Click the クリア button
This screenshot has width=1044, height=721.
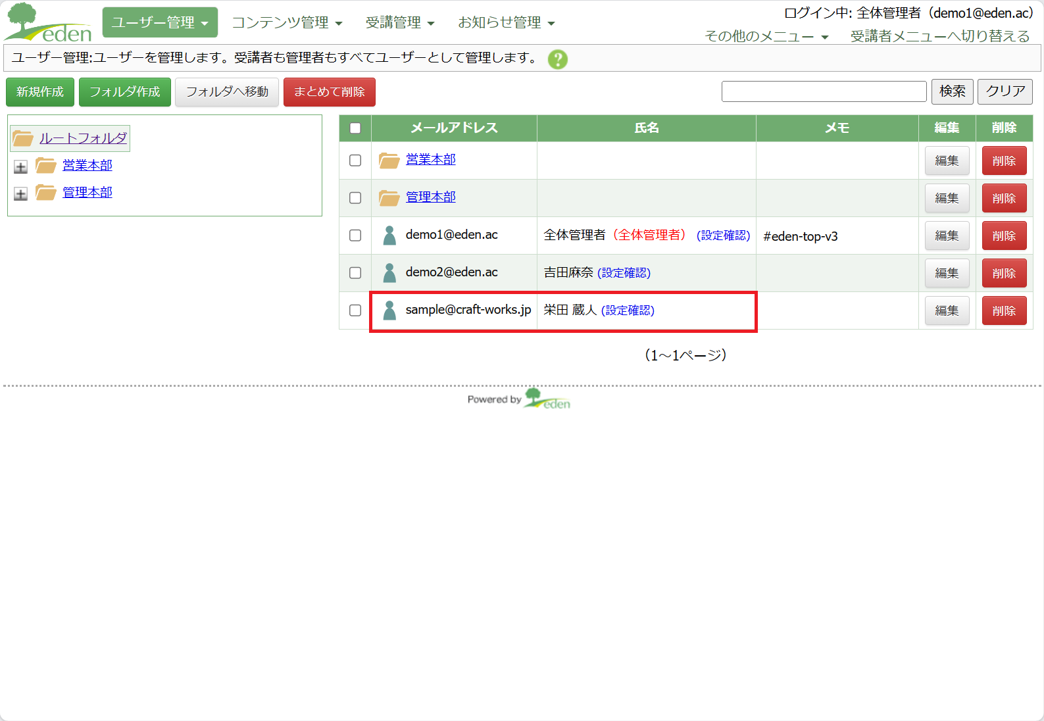click(x=1005, y=91)
